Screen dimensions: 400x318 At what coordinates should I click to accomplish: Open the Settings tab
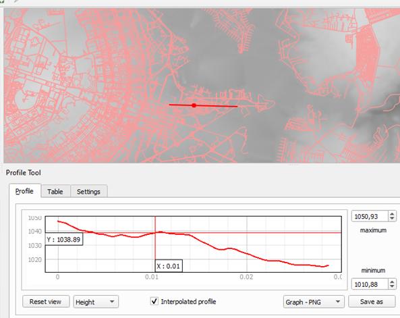click(88, 191)
